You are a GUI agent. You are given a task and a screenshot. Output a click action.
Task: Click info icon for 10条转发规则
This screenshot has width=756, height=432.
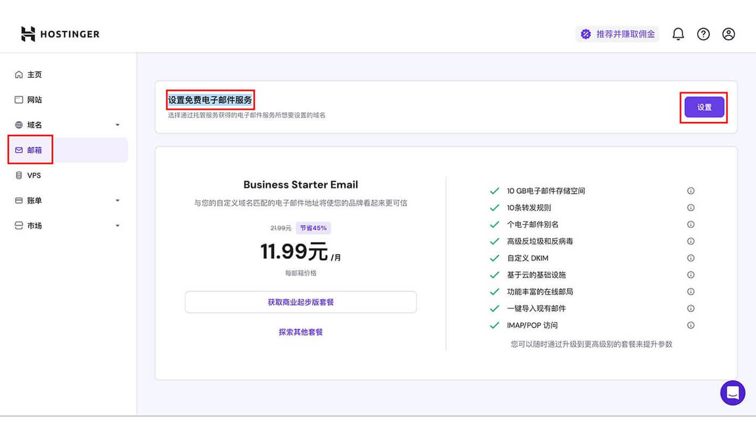[x=691, y=207]
